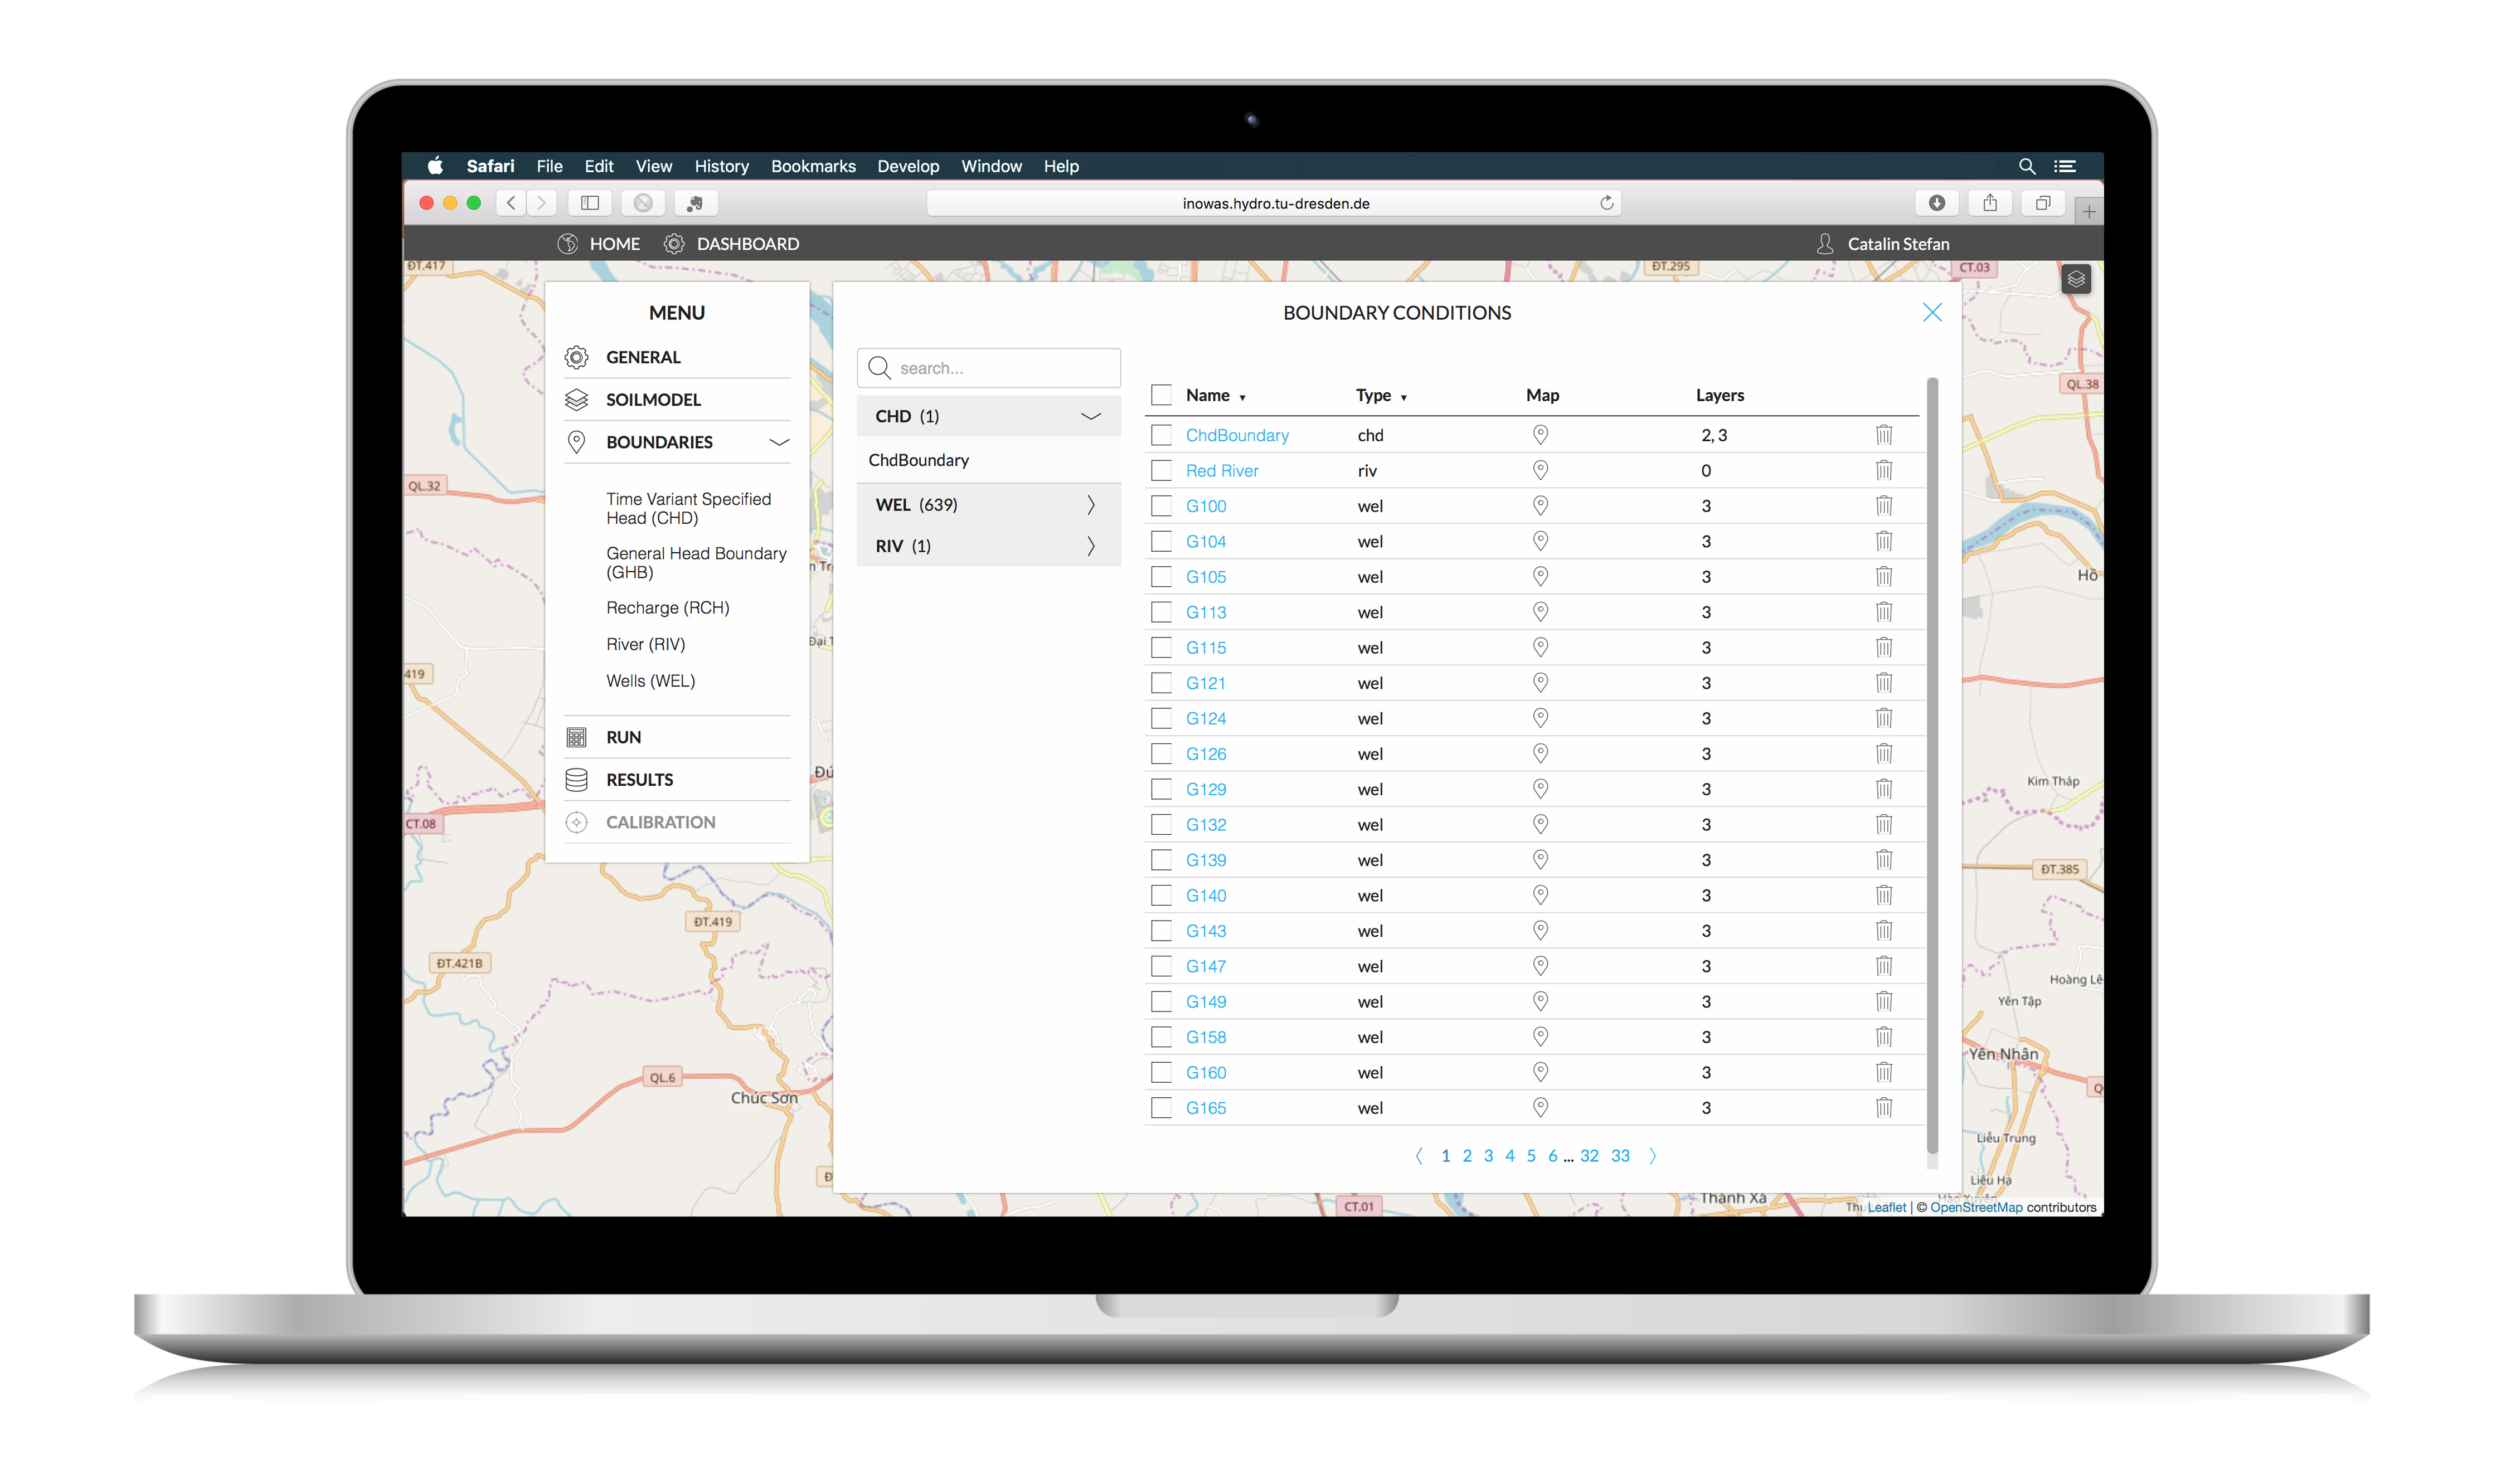Click the map pin for G126
This screenshot has width=2511, height=1484.
[1540, 754]
